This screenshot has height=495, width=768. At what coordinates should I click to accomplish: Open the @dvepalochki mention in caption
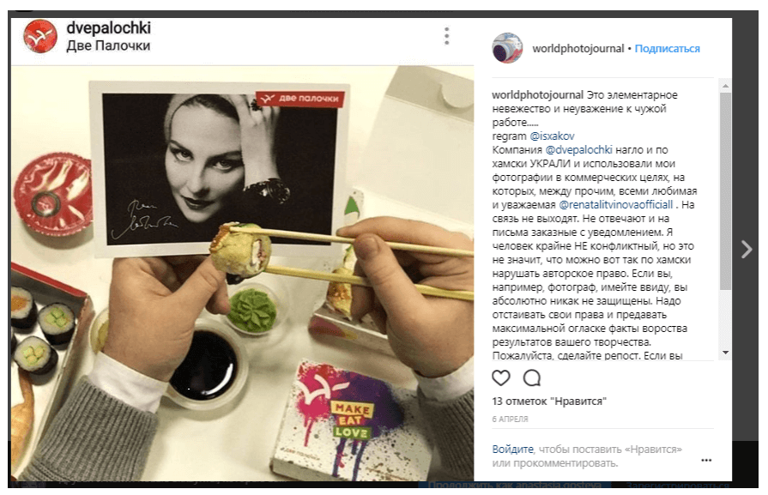578,150
